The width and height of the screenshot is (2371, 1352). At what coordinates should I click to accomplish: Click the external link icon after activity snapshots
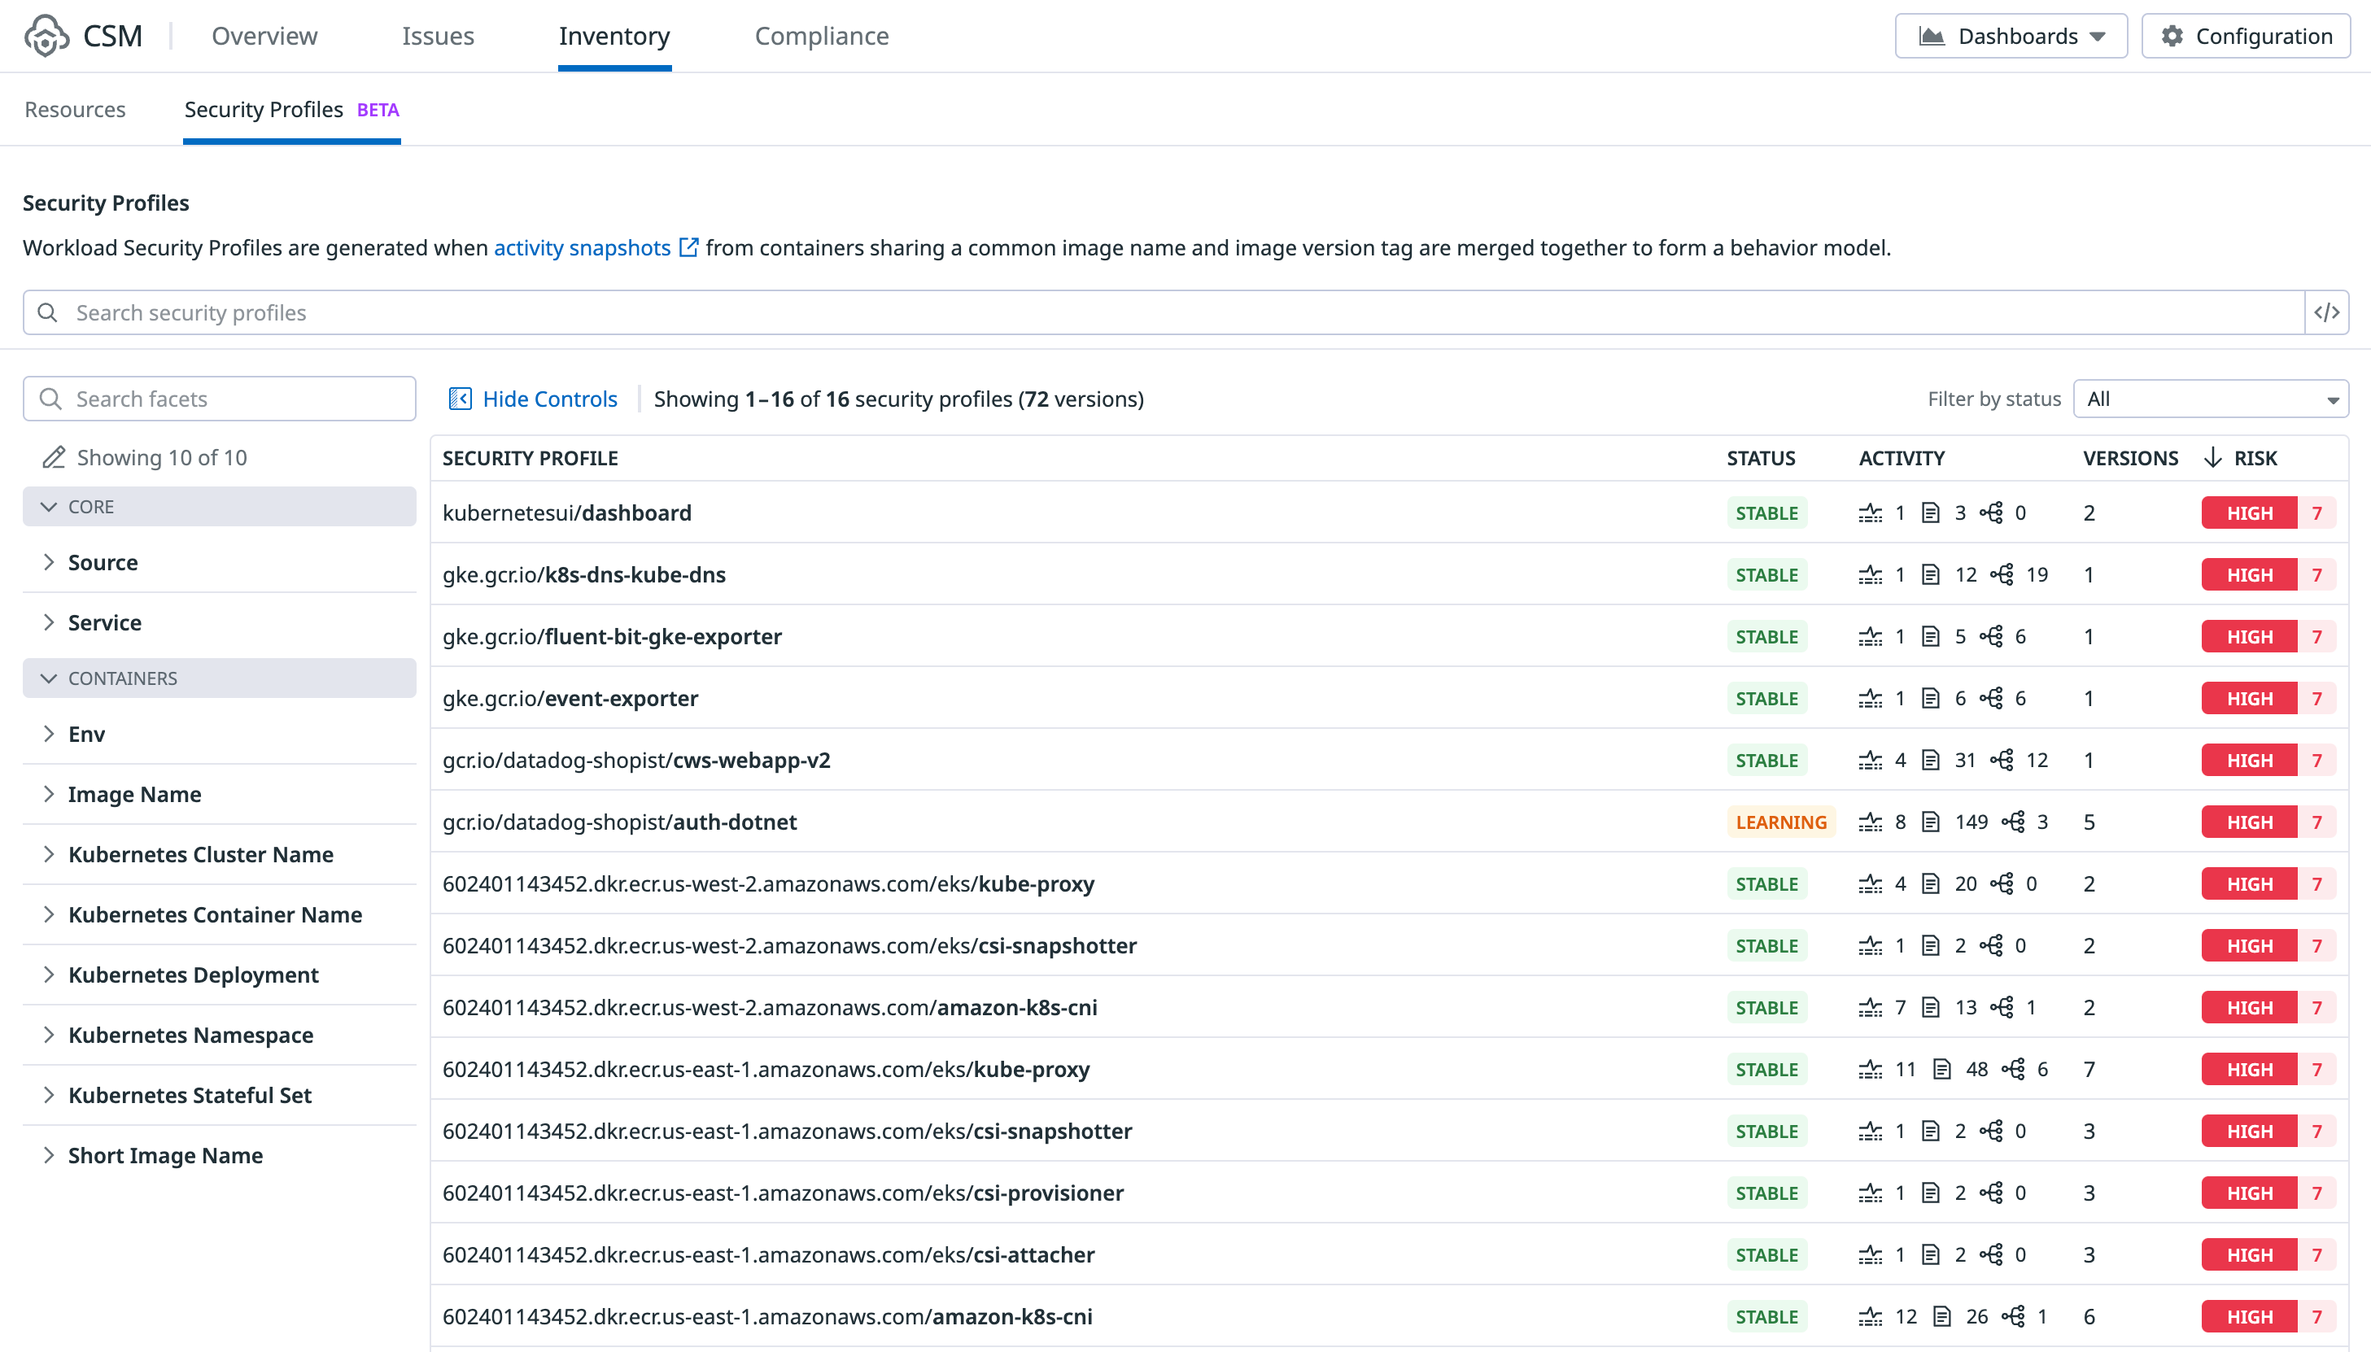pos(688,248)
